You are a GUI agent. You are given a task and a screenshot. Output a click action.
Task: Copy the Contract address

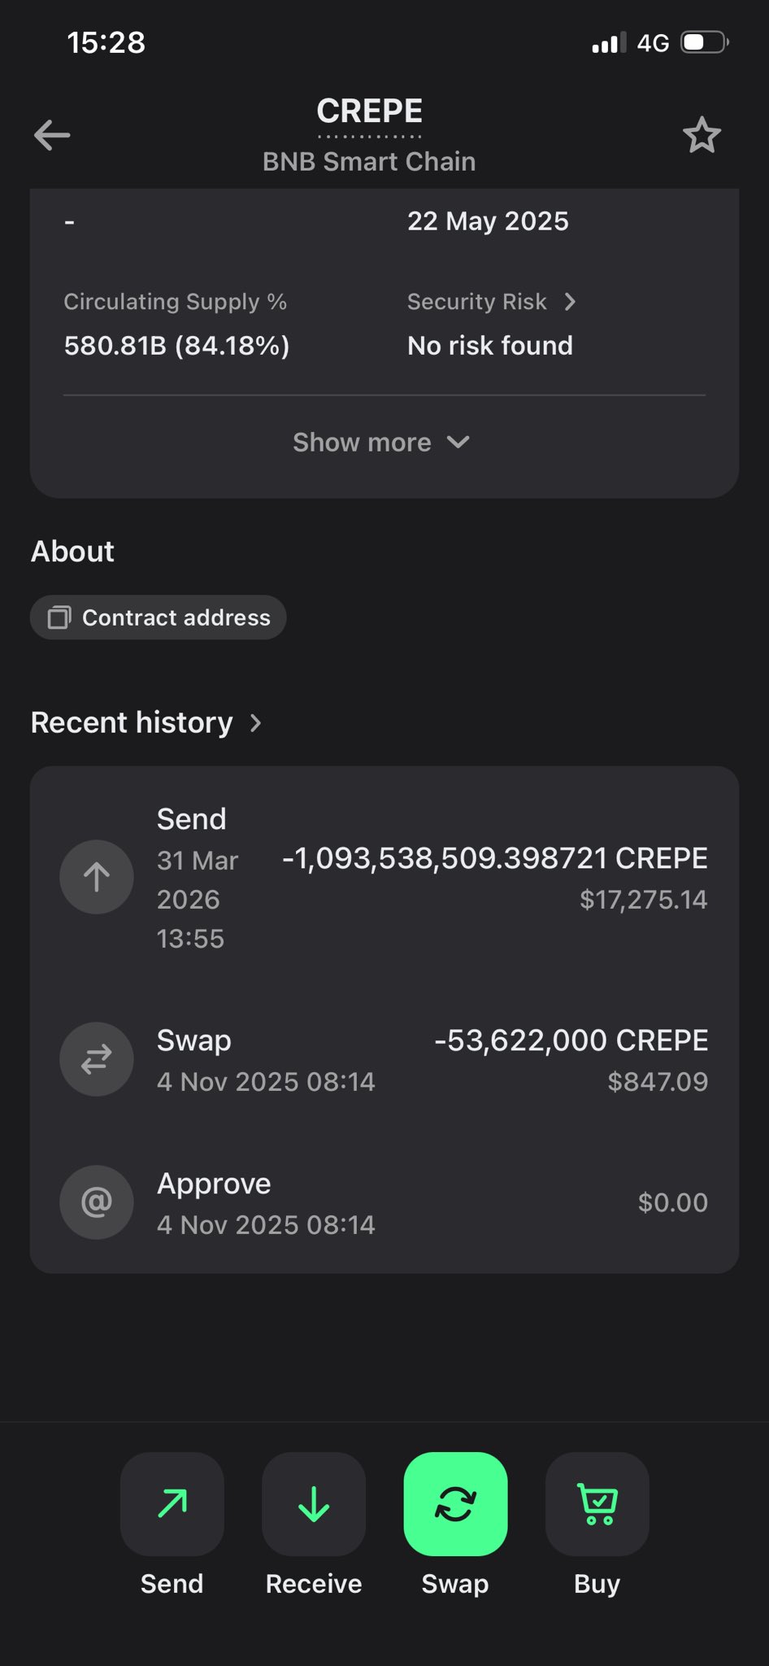tap(159, 617)
